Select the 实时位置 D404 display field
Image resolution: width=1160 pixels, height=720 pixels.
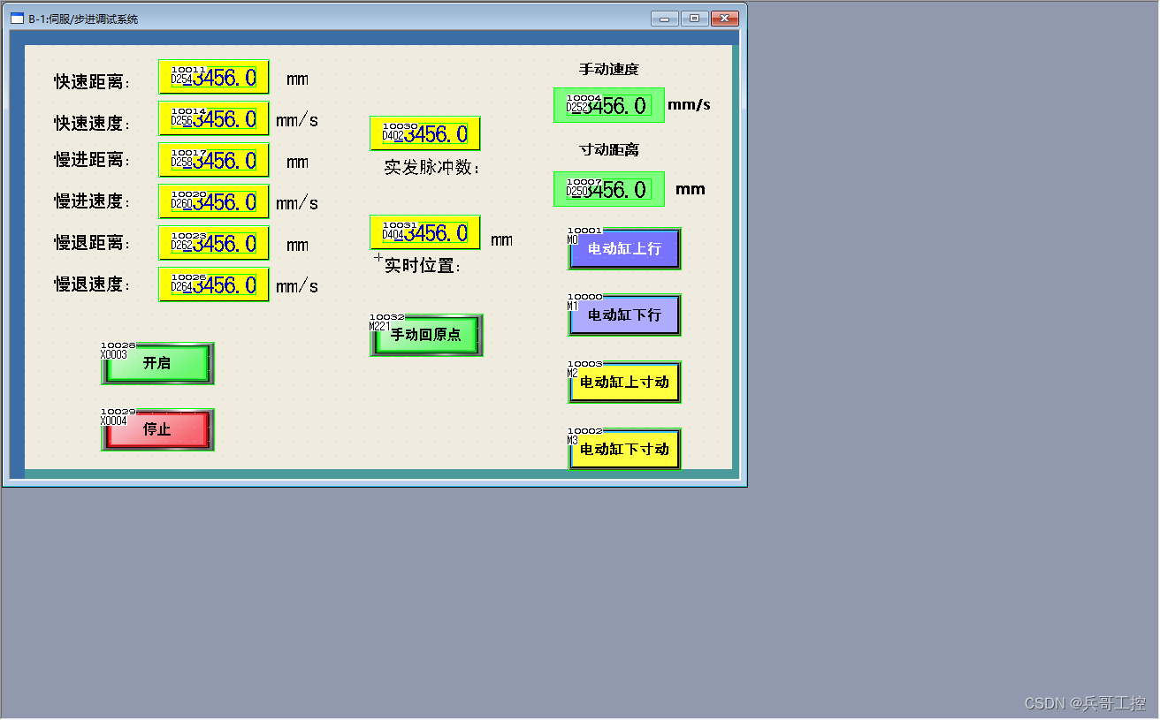click(x=425, y=232)
